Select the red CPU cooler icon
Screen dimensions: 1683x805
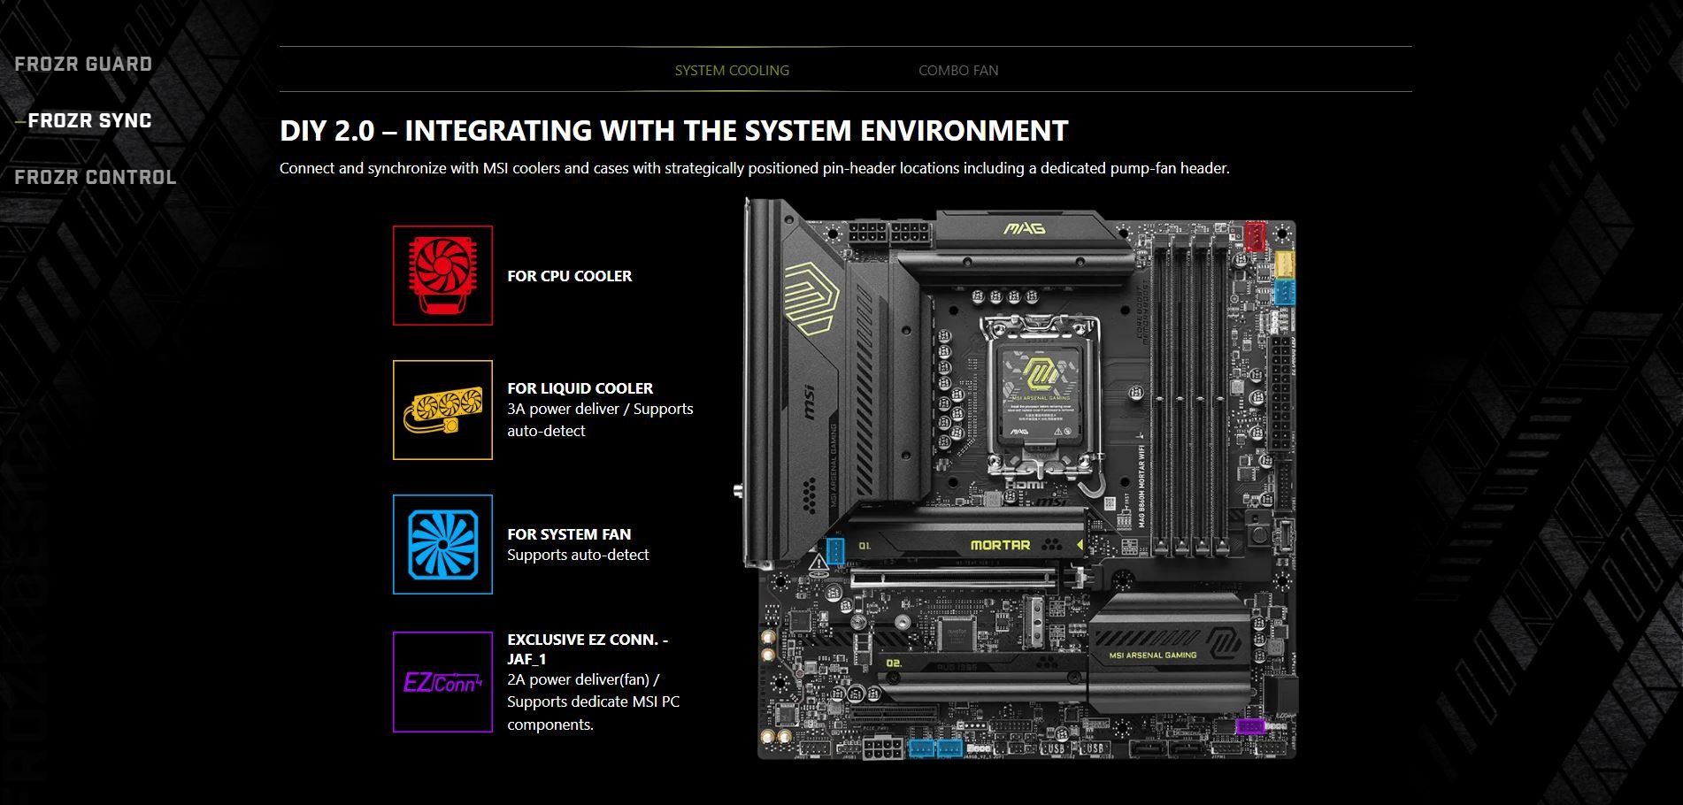[442, 275]
